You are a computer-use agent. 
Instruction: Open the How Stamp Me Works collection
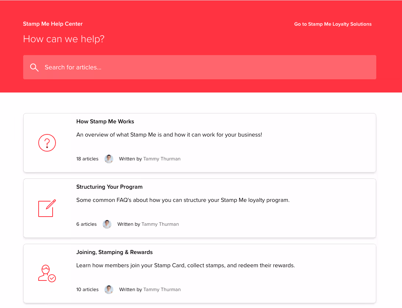[x=105, y=121]
